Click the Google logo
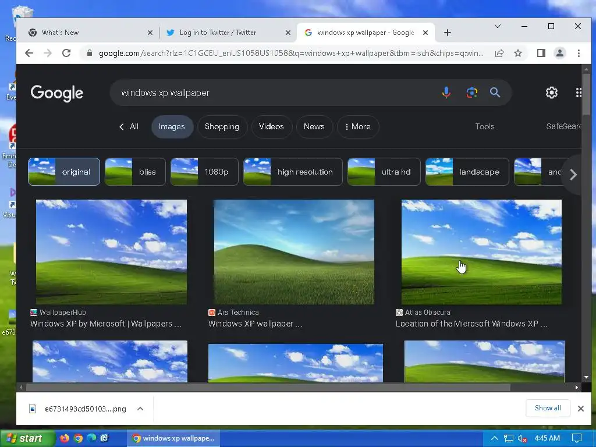596x447 pixels. pyautogui.click(x=57, y=93)
